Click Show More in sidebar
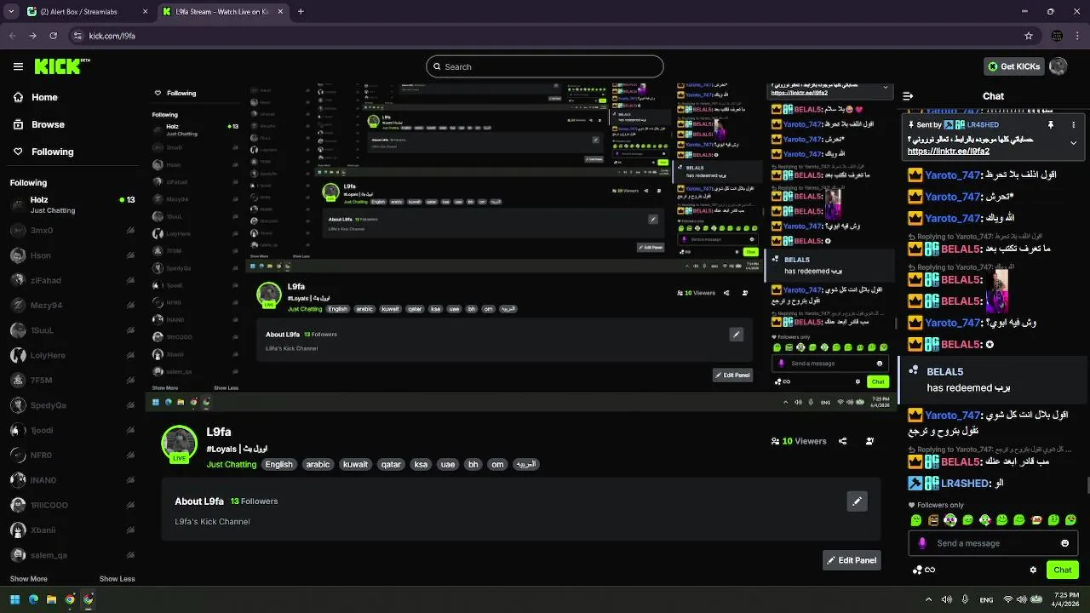Screen dimensions: 1090x613 point(28,579)
